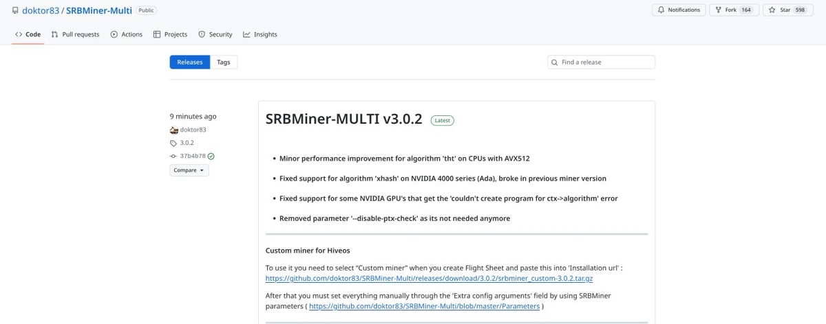Click the ctx->algorithm error fix bullet
This screenshot has width=826, height=324.
pos(448,198)
